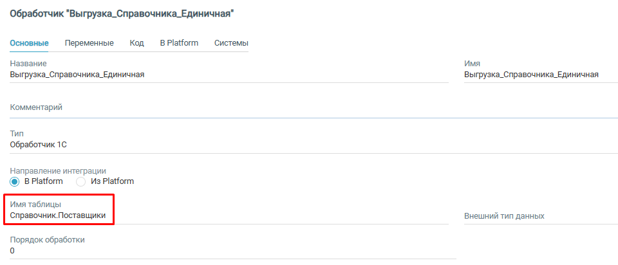The height and width of the screenshot is (265, 618).
Task: Click the Название field value
Action: pyautogui.click(x=77, y=75)
